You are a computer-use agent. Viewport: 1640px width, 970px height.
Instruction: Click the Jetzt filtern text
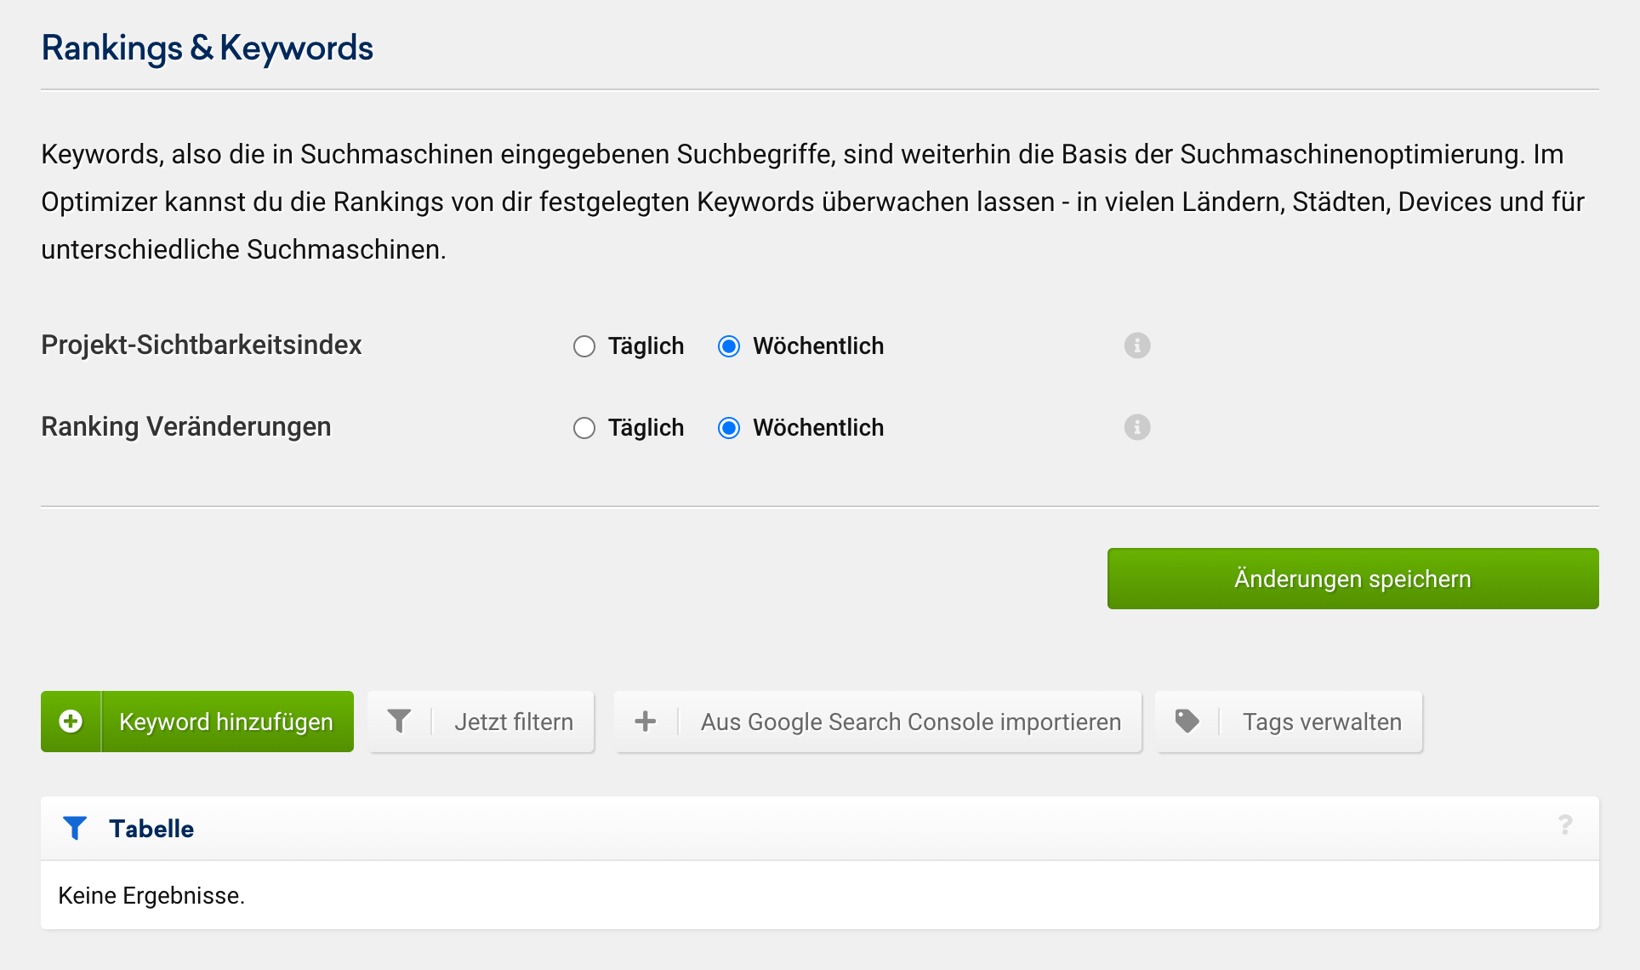tap(514, 722)
